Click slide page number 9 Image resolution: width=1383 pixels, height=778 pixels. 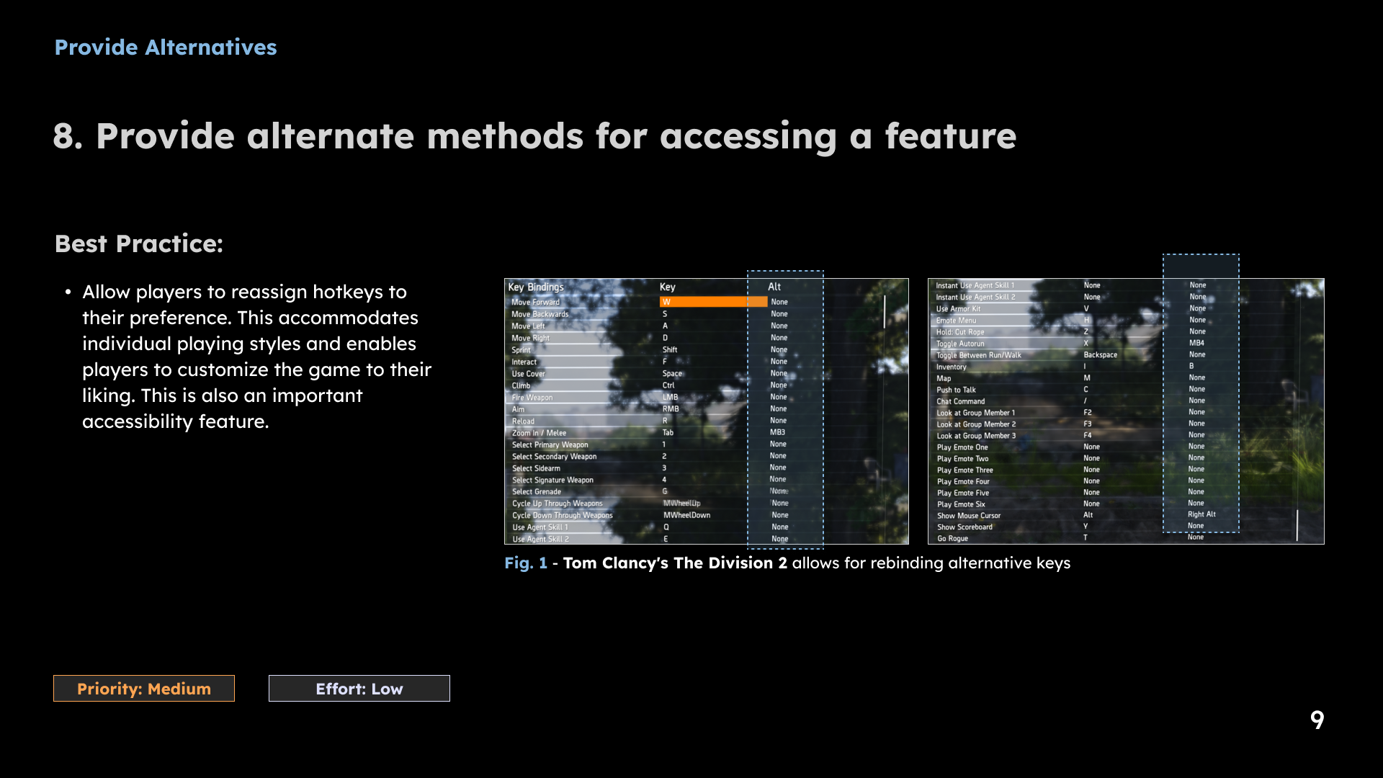[x=1317, y=720]
